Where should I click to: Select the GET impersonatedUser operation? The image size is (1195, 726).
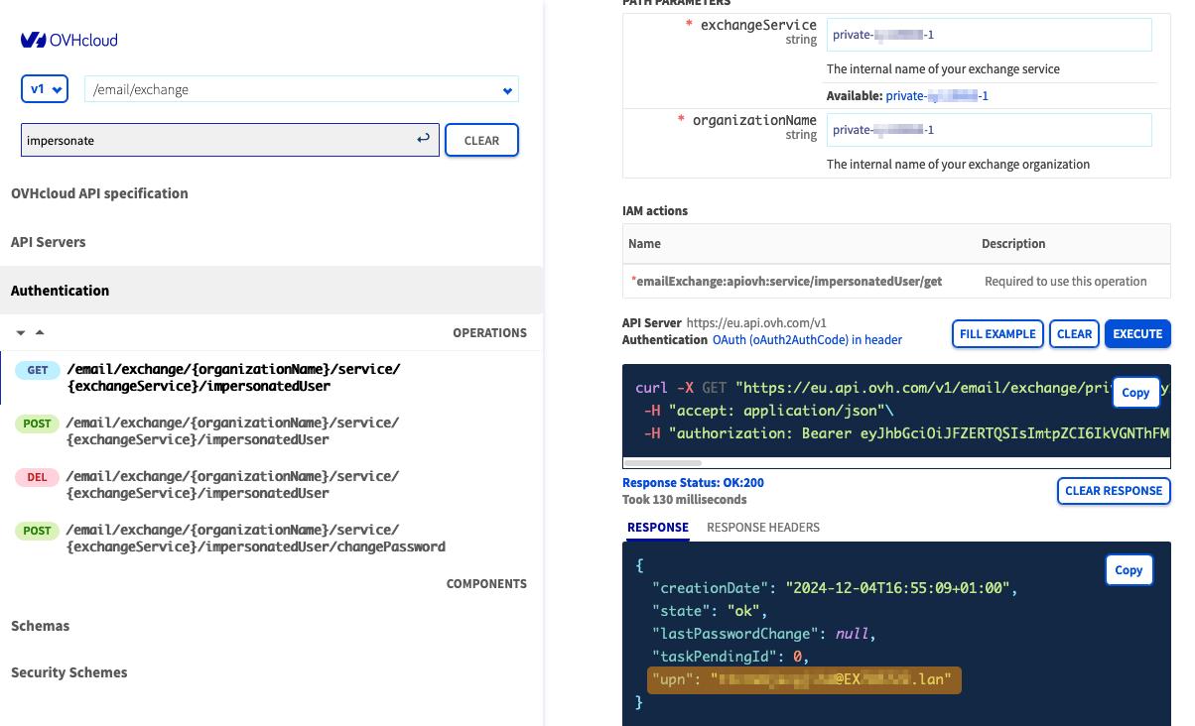pos(232,377)
